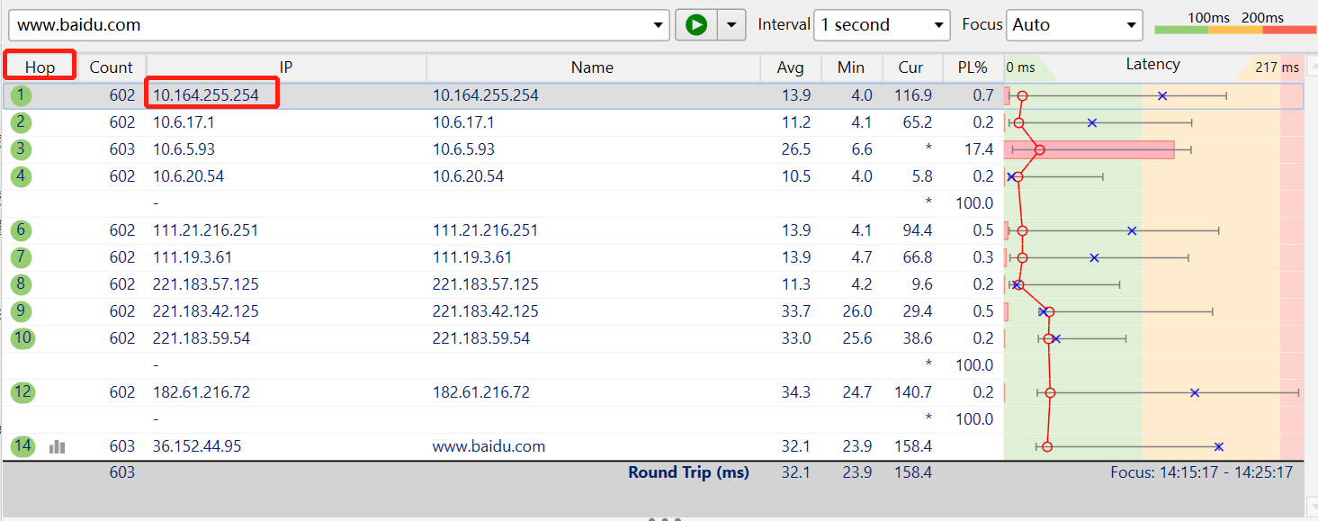Select the green hop 3 badge
This screenshot has height=521, width=1318.
pos(21,148)
